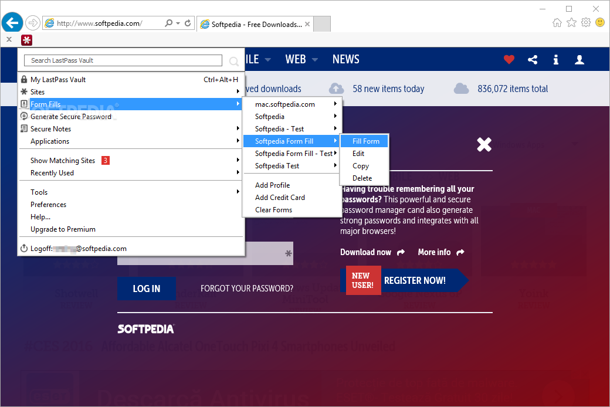Open a new blank browser tab
Screen dimensions: 610x407
point(322,24)
